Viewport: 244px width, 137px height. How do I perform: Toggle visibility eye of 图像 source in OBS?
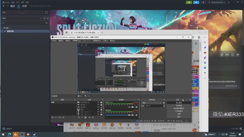point(98,110)
